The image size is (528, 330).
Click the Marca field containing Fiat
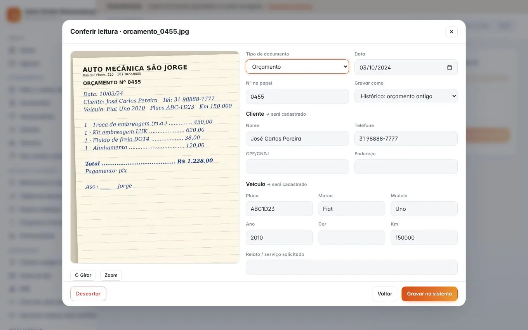(352, 209)
